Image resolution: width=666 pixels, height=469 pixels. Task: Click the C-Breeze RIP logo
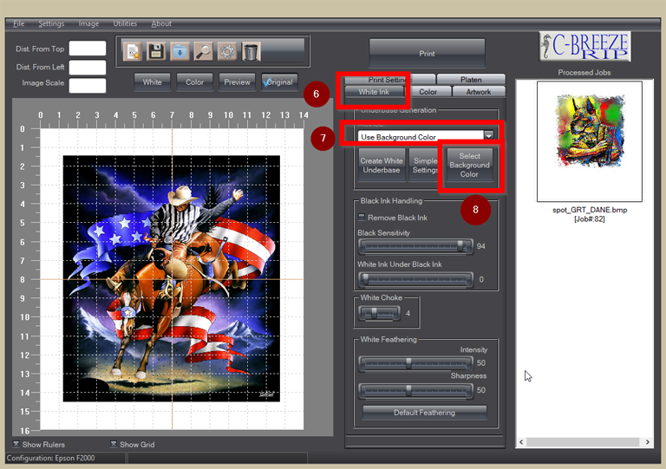coord(584,46)
